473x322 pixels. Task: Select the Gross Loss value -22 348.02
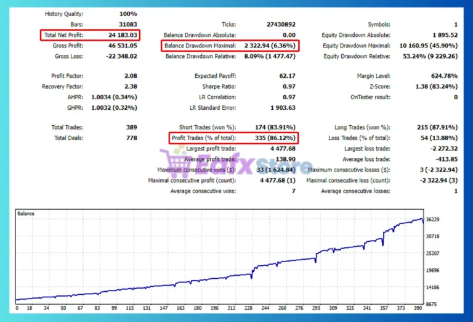click(x=121, y=56)
